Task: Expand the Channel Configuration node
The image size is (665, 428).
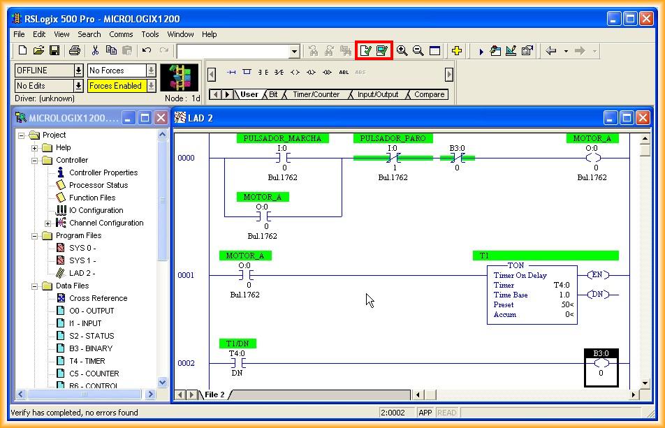Action: click(x=47, y=223)
